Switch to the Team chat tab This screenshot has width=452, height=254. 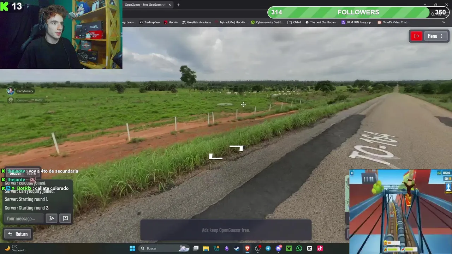pos(31,173)
